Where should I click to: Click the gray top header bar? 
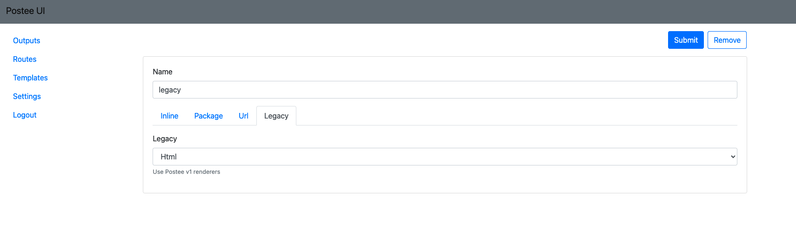395,12
